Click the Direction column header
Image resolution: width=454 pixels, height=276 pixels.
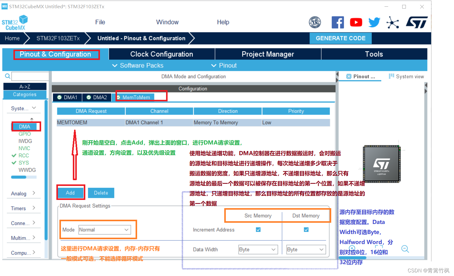[228, 111]
